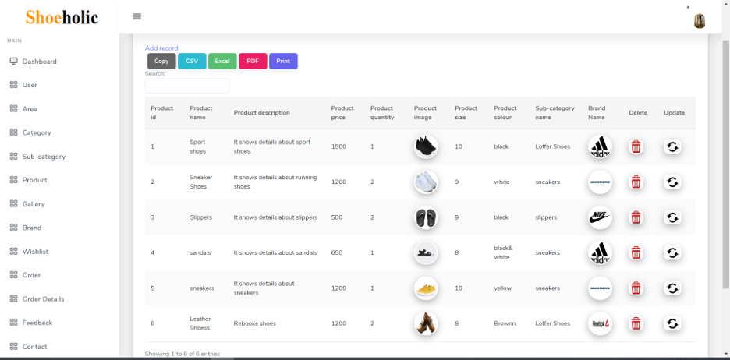Open brown leather shoes product image
The image size is (730, 360).
pos(426,323)
